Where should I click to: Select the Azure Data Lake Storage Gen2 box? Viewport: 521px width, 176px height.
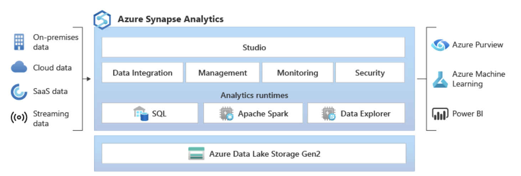pyautogui.click(x=254, y=153)
